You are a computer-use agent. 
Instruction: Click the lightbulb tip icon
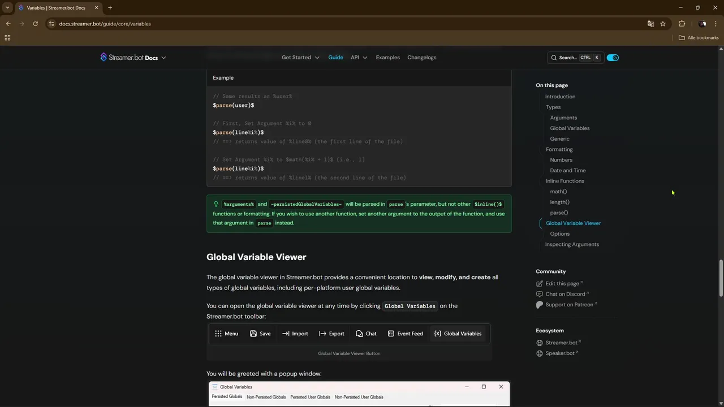(x=216, y=204)
